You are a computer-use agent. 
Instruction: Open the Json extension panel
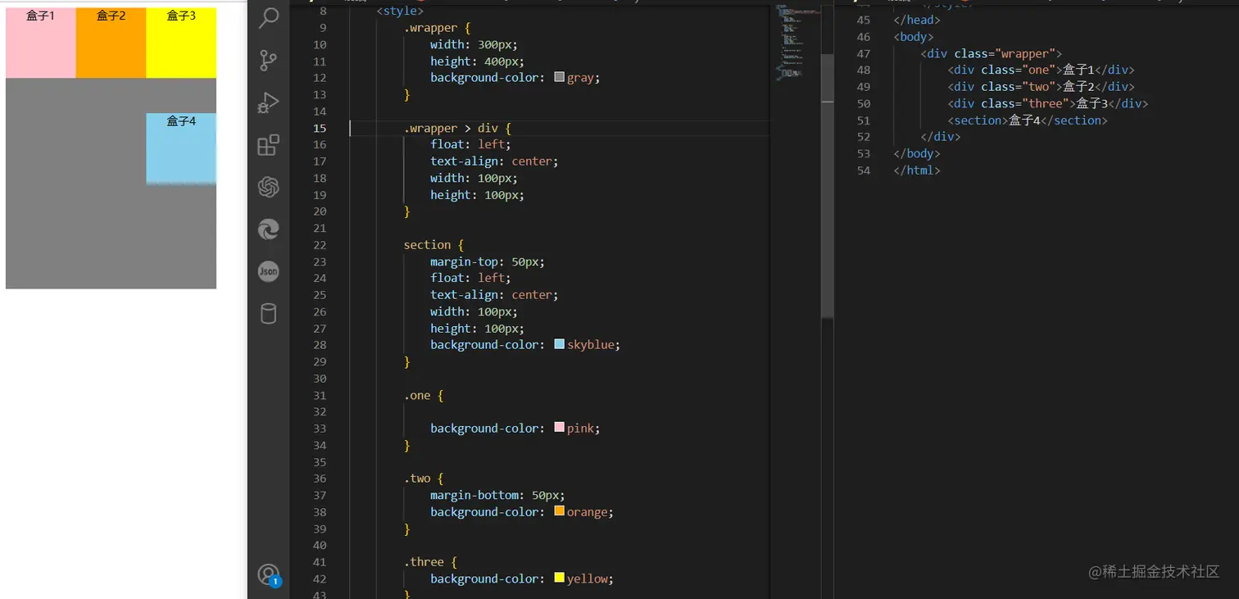(x=268, y=271)
